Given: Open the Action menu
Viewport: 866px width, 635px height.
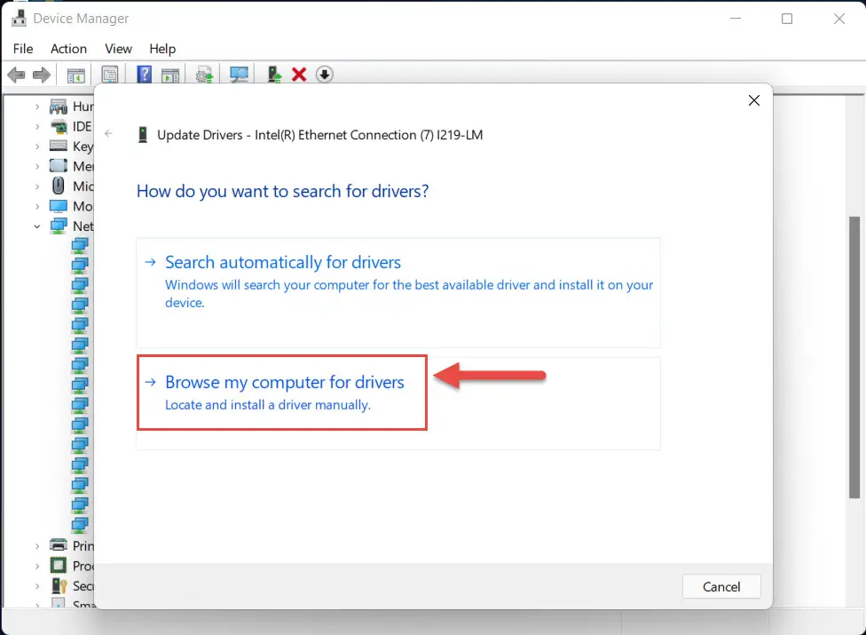Looking at the screenshot, I should pos(68,49).
